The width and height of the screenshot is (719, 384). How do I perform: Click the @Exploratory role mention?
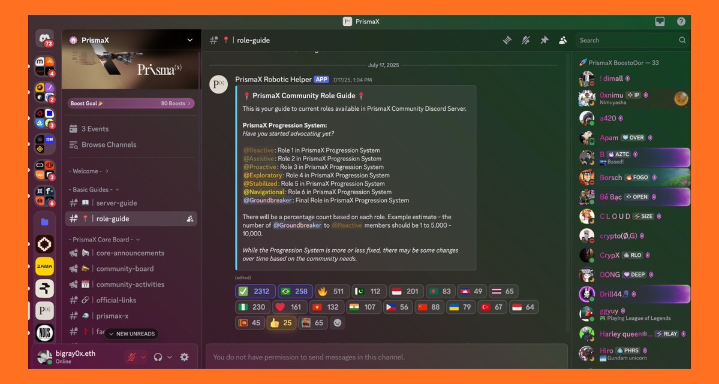(x=263, y=175)
